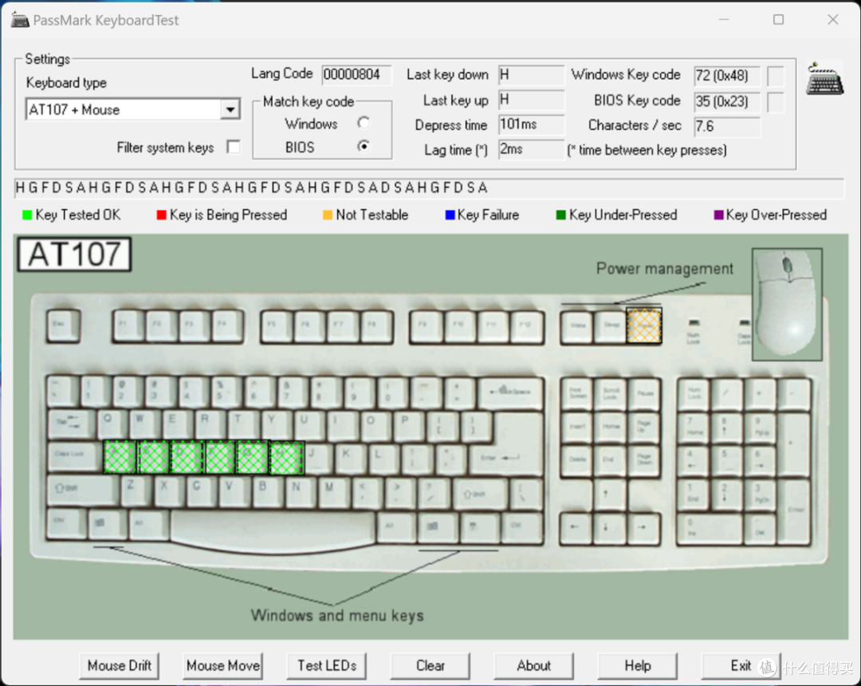Click the green Key Tested OK swatch
The height and width of the screenshot is (686, 861).
[x=27, y=215]
